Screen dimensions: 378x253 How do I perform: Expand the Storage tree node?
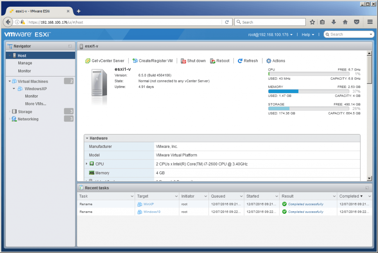[10, 112]
